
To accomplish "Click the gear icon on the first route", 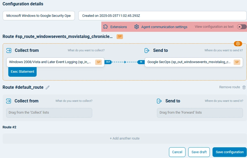I will pyautogui.click(x=238, y=44).
